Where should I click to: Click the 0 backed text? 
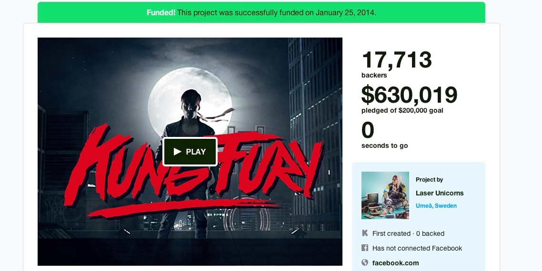430,234
